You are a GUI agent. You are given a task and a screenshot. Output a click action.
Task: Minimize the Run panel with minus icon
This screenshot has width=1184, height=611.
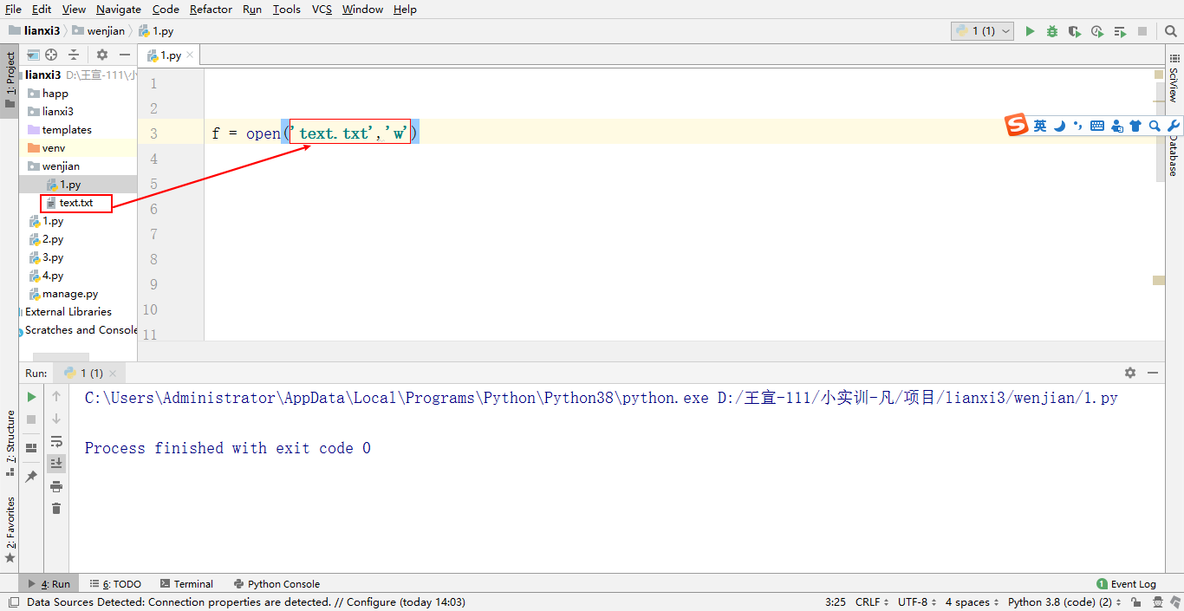(x=1153, y=373)
